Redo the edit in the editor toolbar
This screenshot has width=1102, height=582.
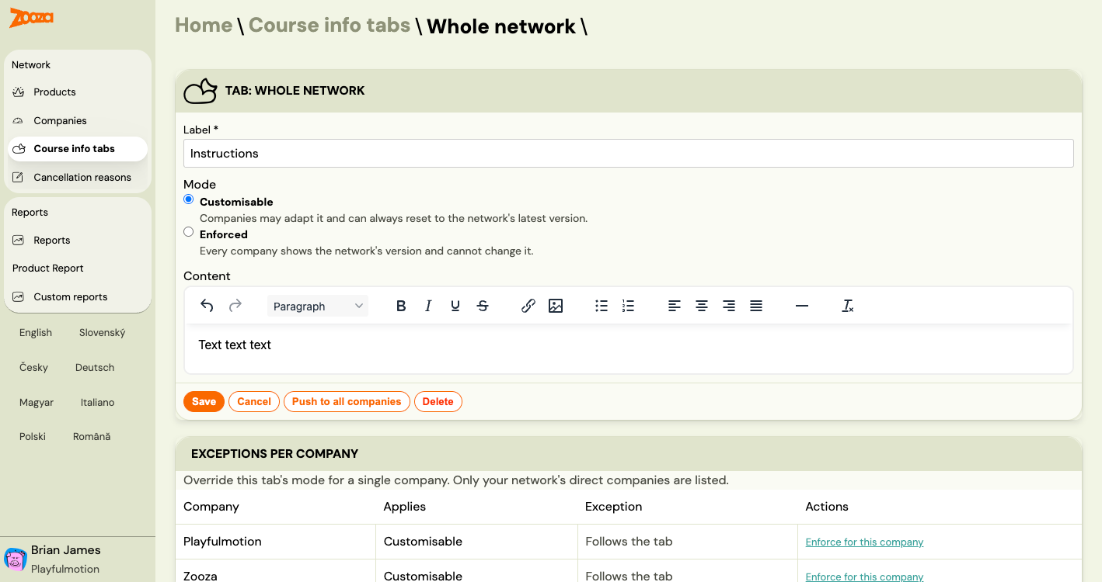tap(235, 306)
